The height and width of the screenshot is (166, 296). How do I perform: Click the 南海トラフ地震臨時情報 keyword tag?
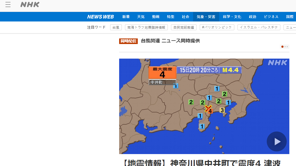pos(146,27)
